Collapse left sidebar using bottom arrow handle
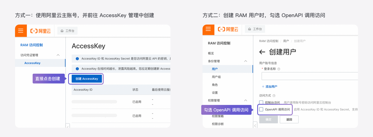 point(68,126)
